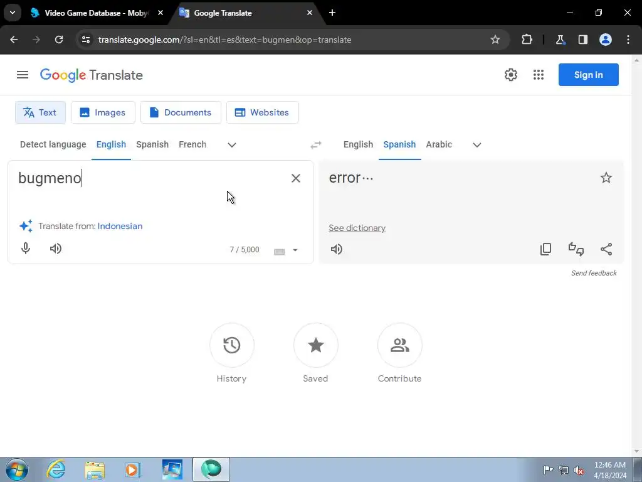Open a new browser tab
Screen dimensions: 642x482
tap(332, 13)
